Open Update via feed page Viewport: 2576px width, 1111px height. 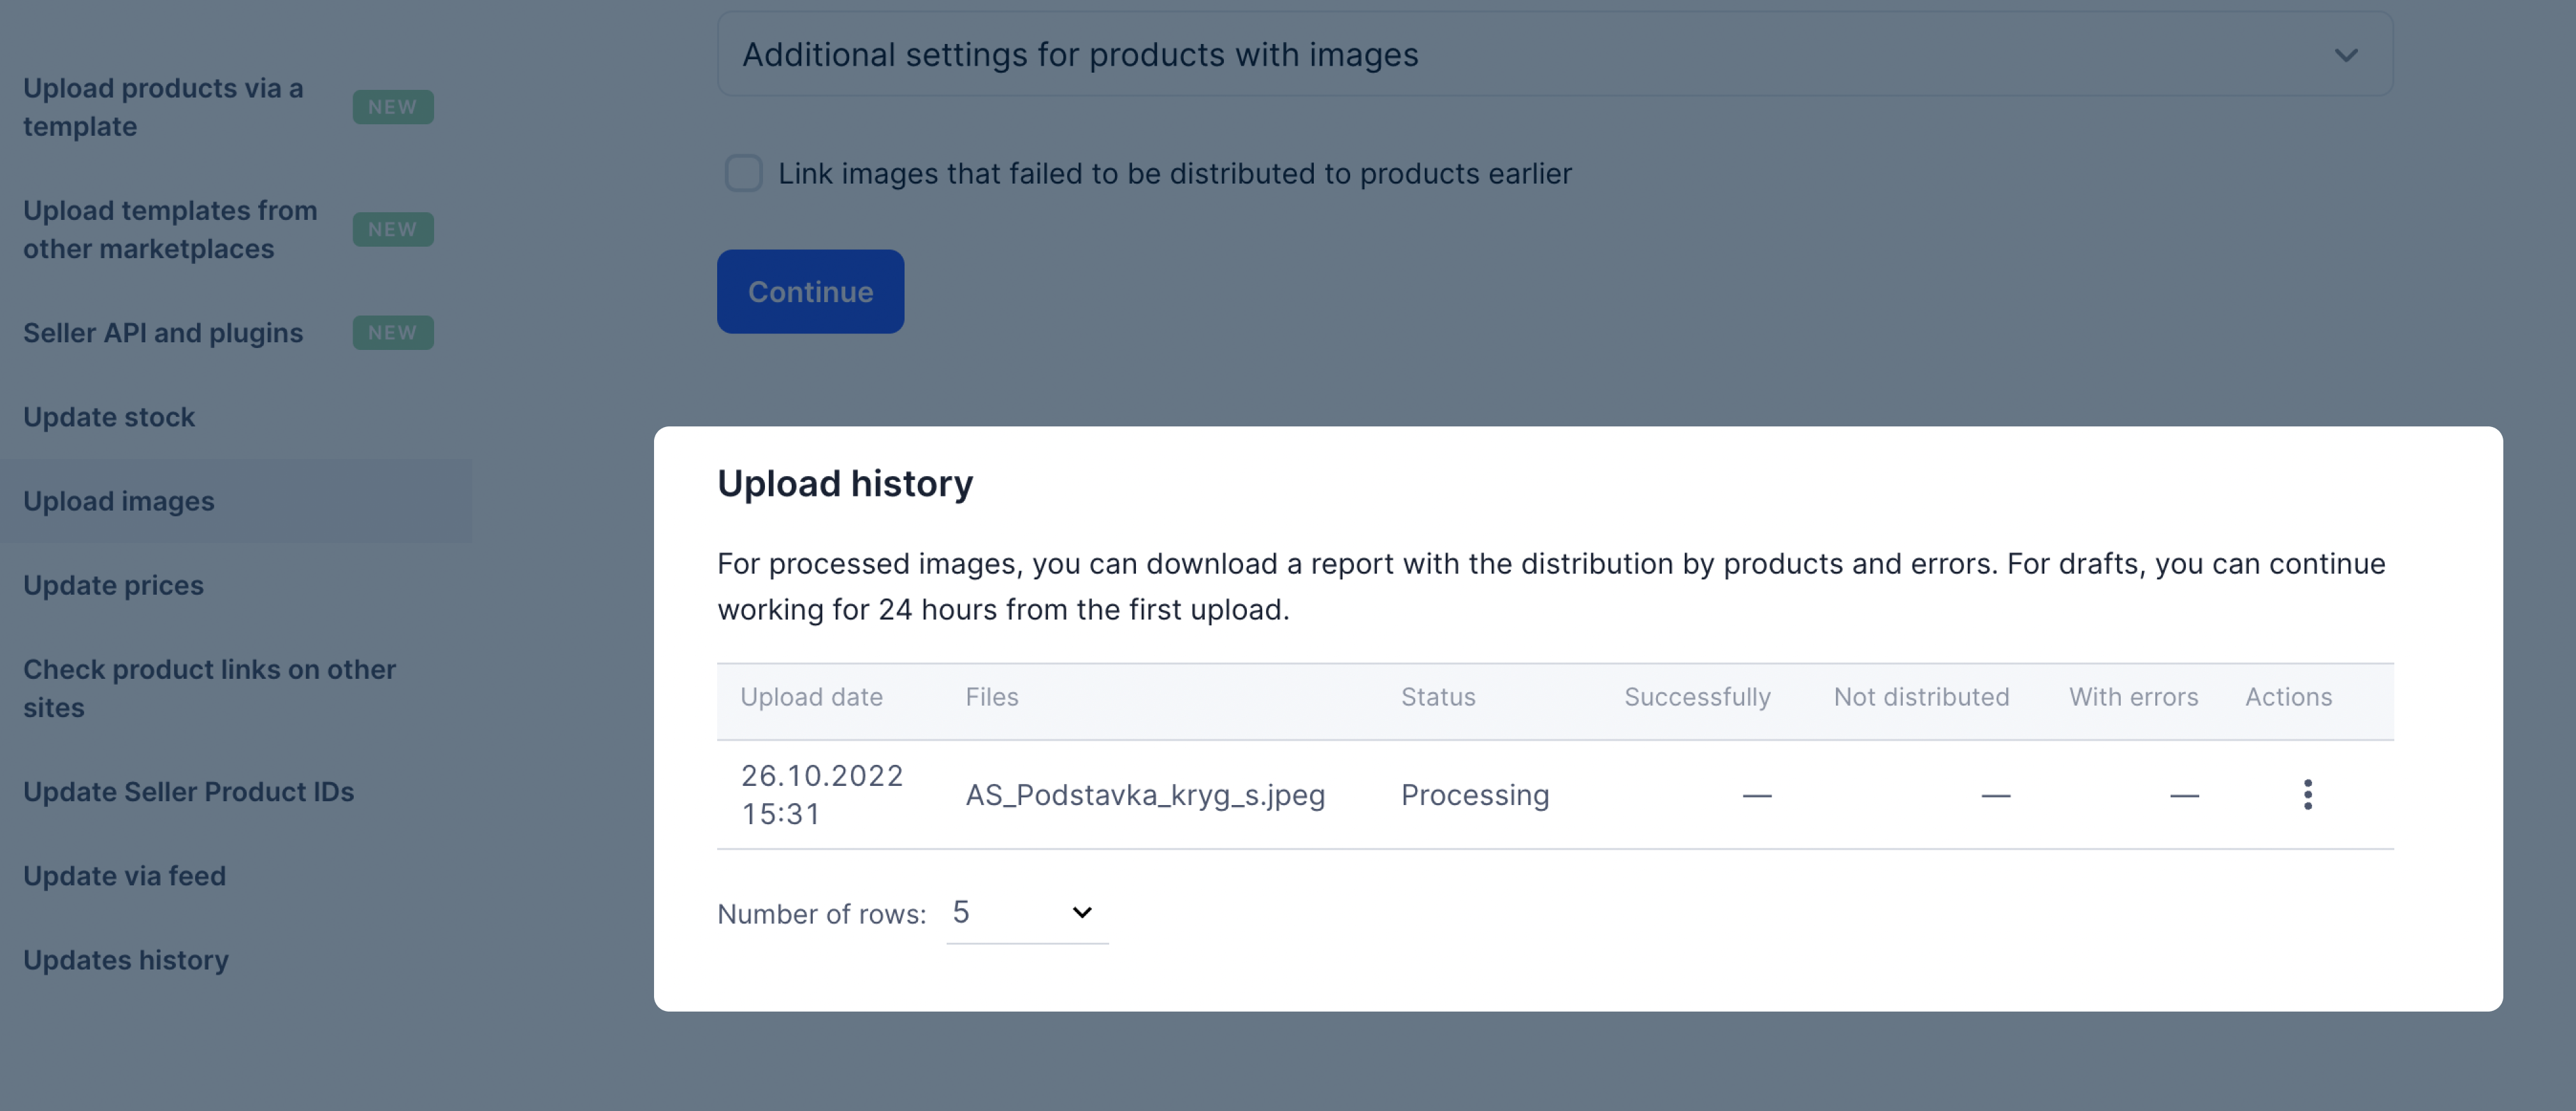pos(124,875)
